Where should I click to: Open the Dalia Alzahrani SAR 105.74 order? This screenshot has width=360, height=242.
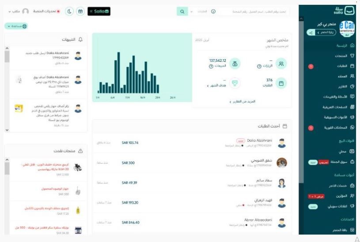click(192, 143)
